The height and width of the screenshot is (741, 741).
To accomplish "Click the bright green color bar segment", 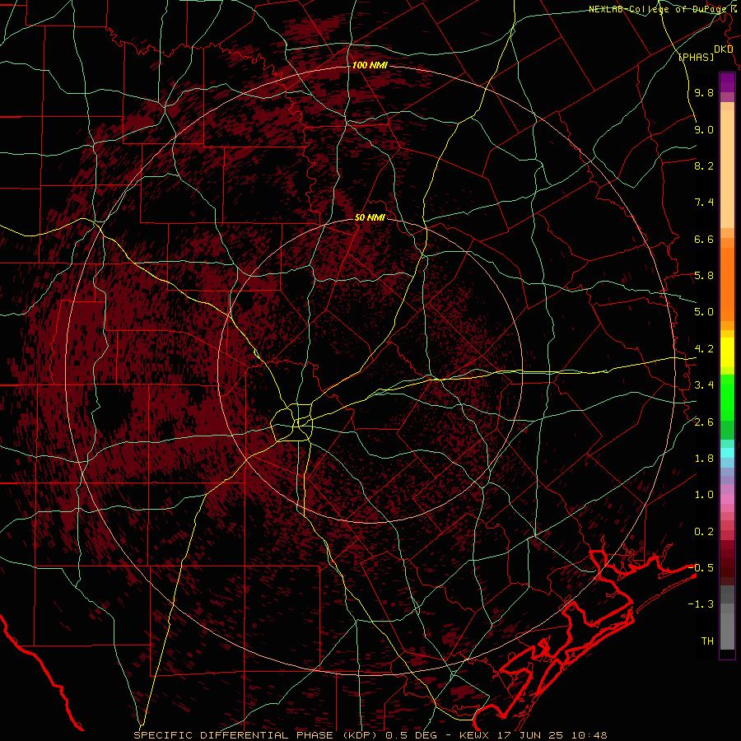I will click(727, 397).
